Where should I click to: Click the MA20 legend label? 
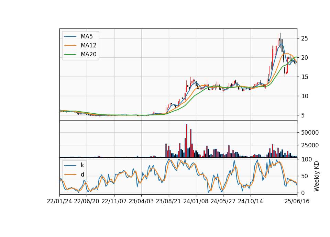[88, 54]
